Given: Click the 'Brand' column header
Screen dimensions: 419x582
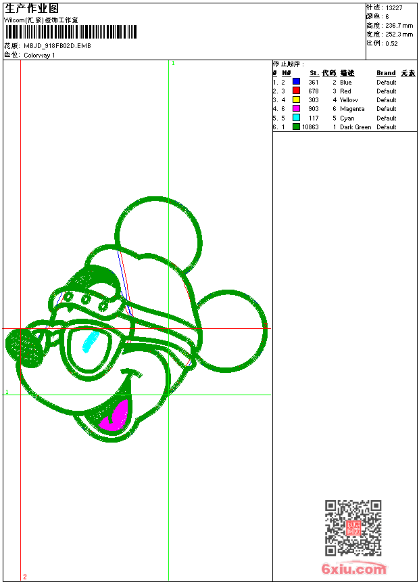Looking at the screenshot, I should (x=386, y=73).
